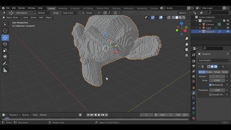Open Drag Select Box dropdown
The height and width of the screenshot is (130, 231).
[70, 13]
